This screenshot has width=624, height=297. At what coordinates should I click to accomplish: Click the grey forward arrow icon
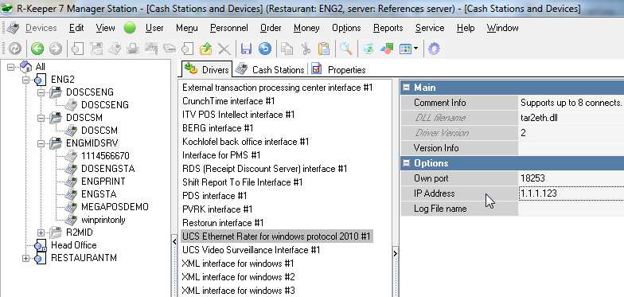(56, 49)
